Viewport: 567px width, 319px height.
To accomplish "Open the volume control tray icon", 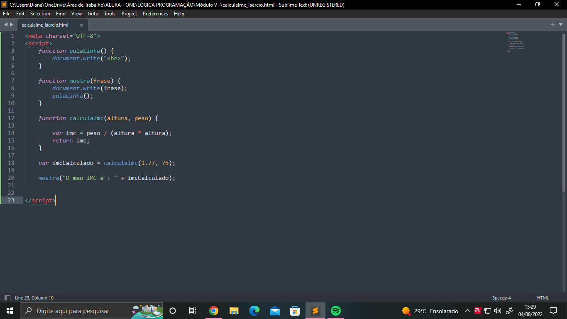I will pyautogui.click(x=498, y=311).
